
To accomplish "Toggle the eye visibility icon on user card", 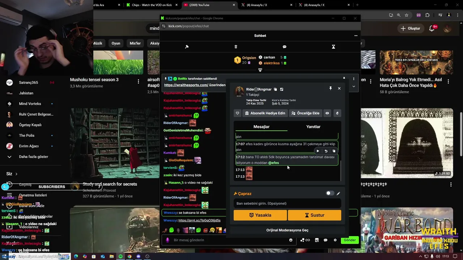I will [x=327, y=113].
